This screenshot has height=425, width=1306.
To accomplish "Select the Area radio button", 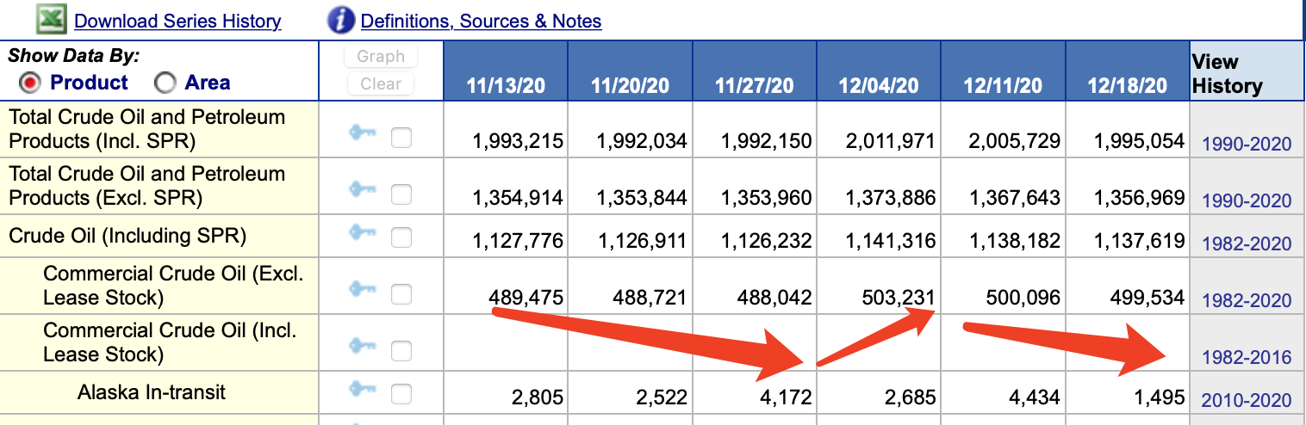I will coord(165,83).
